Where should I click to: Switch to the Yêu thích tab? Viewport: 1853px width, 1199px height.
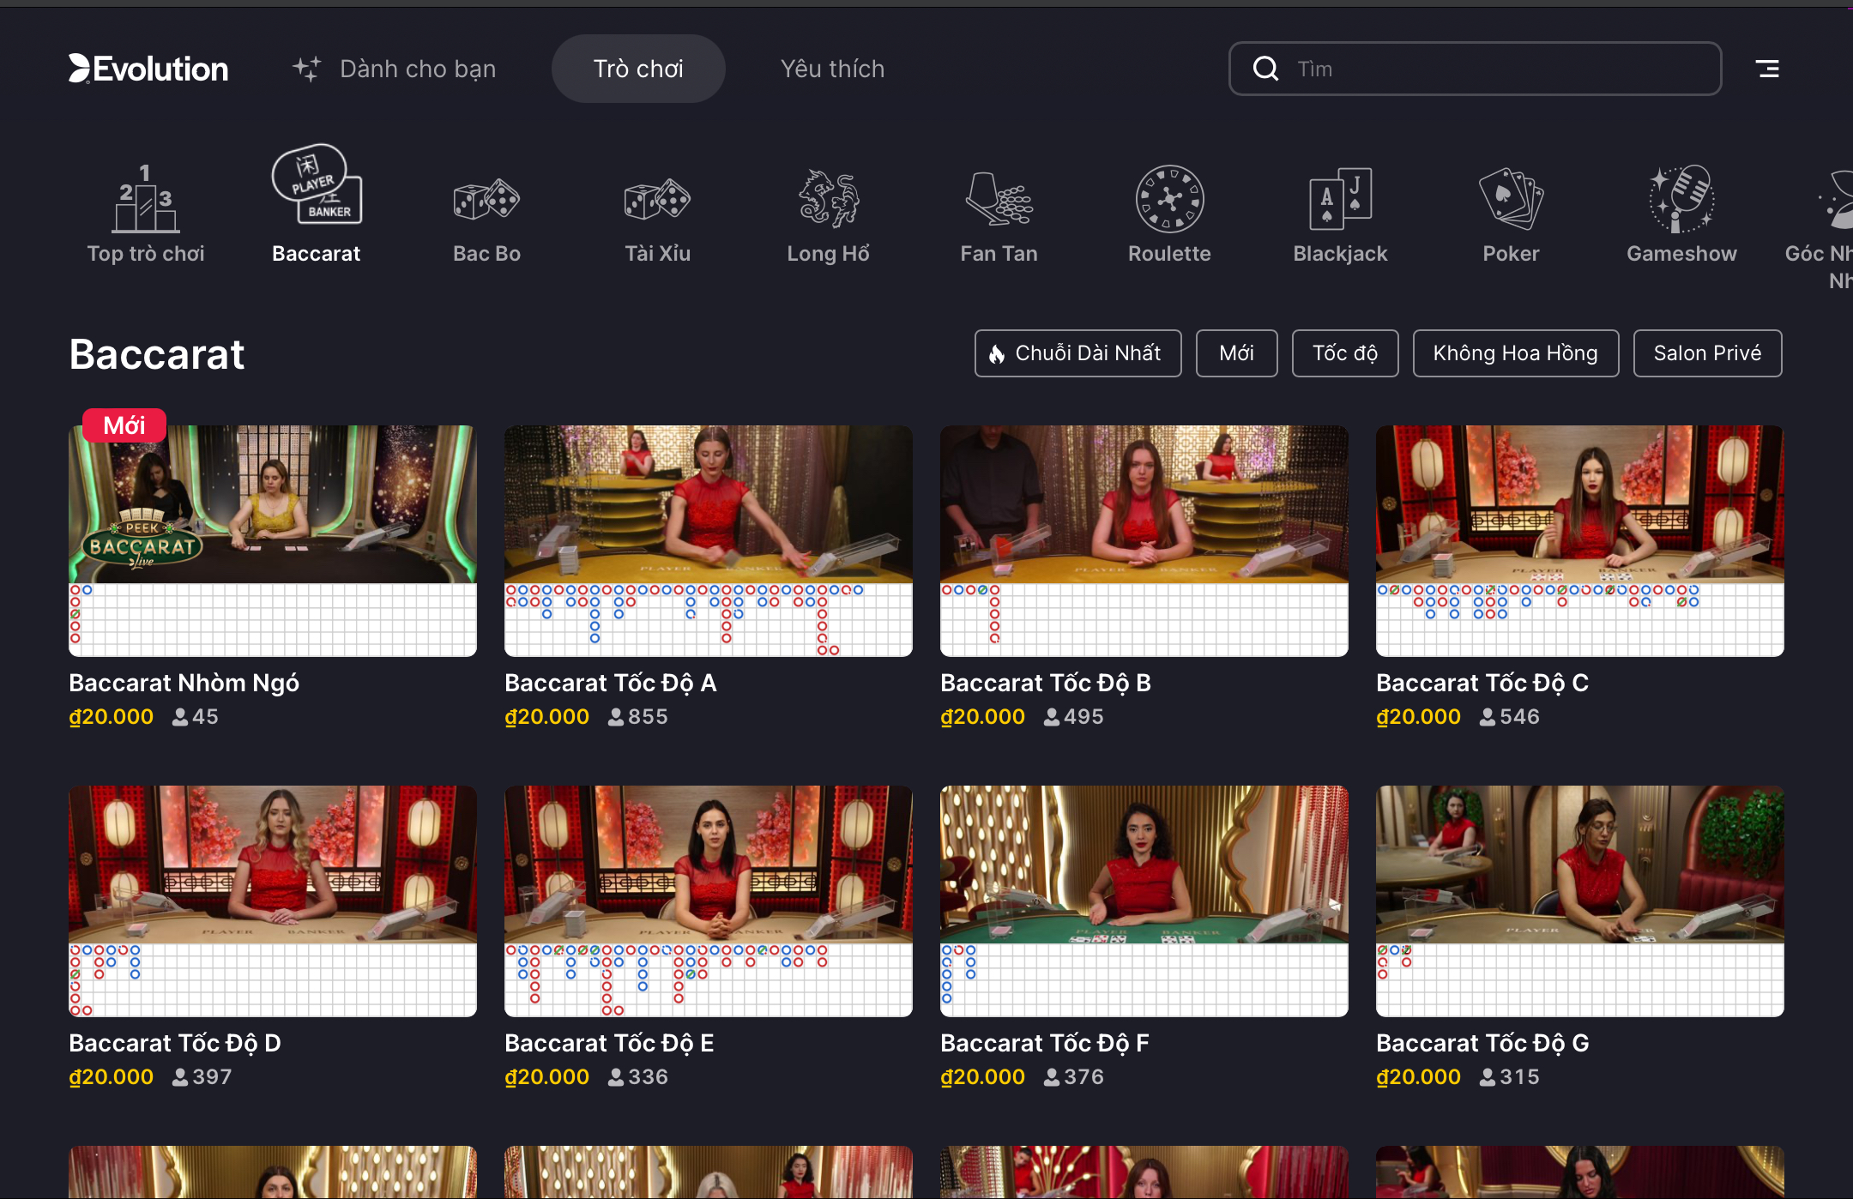(832, 69)
